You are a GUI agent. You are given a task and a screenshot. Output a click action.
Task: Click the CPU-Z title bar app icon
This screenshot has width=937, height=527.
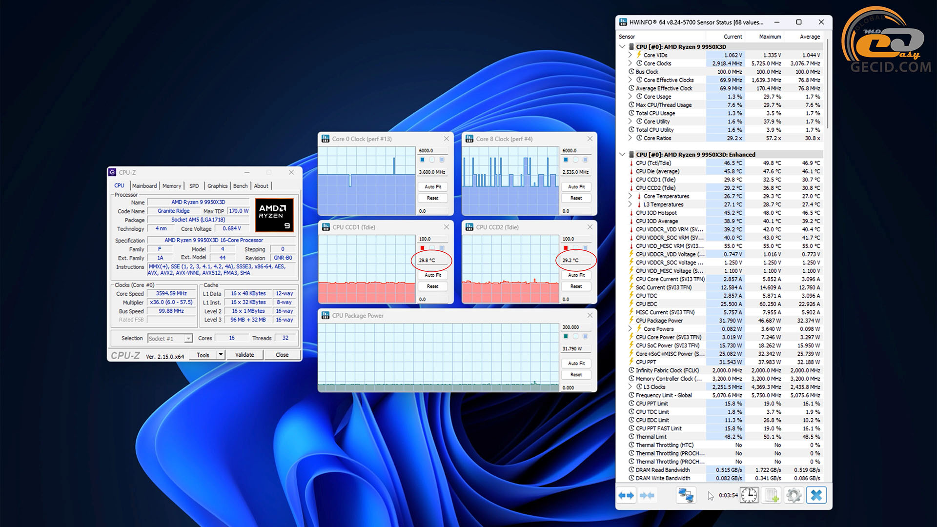click(x=112, y=172)
